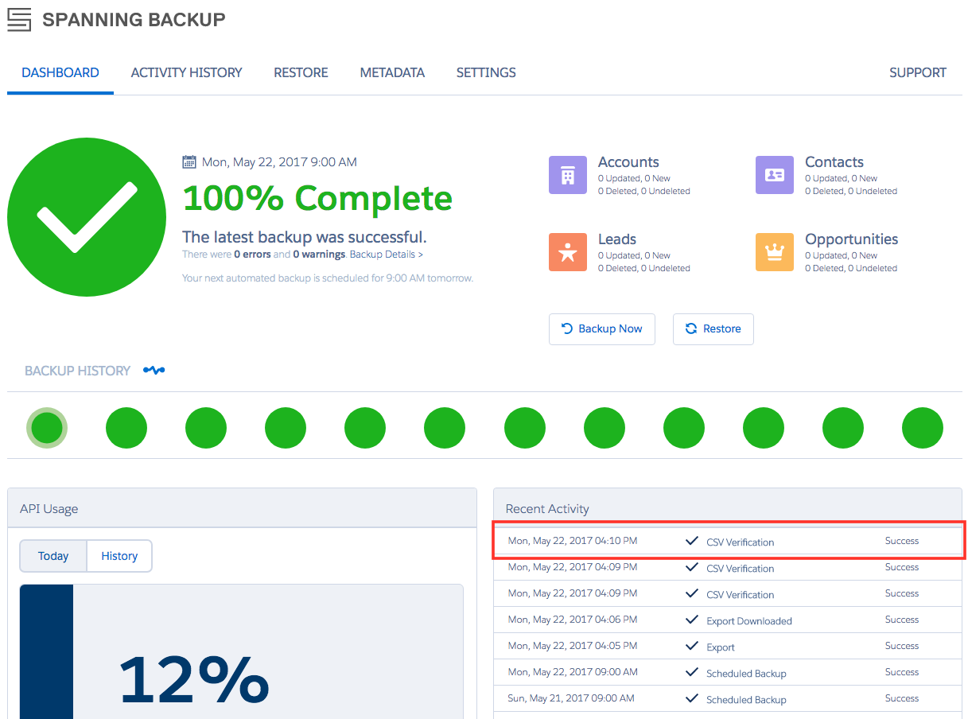Click the Export Downloaded activity label

pyautogui.click(x=749, y=621)
